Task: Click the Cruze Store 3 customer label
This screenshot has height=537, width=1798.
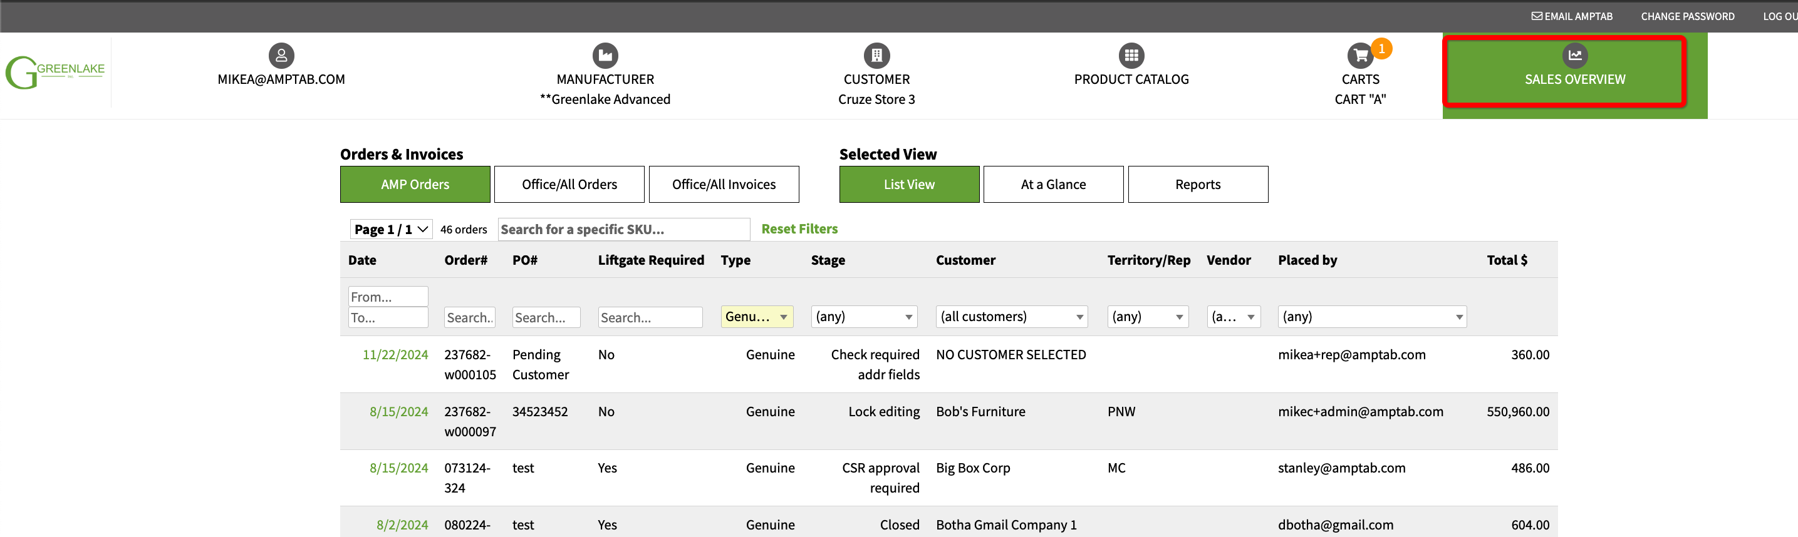Action: (876, 100)
